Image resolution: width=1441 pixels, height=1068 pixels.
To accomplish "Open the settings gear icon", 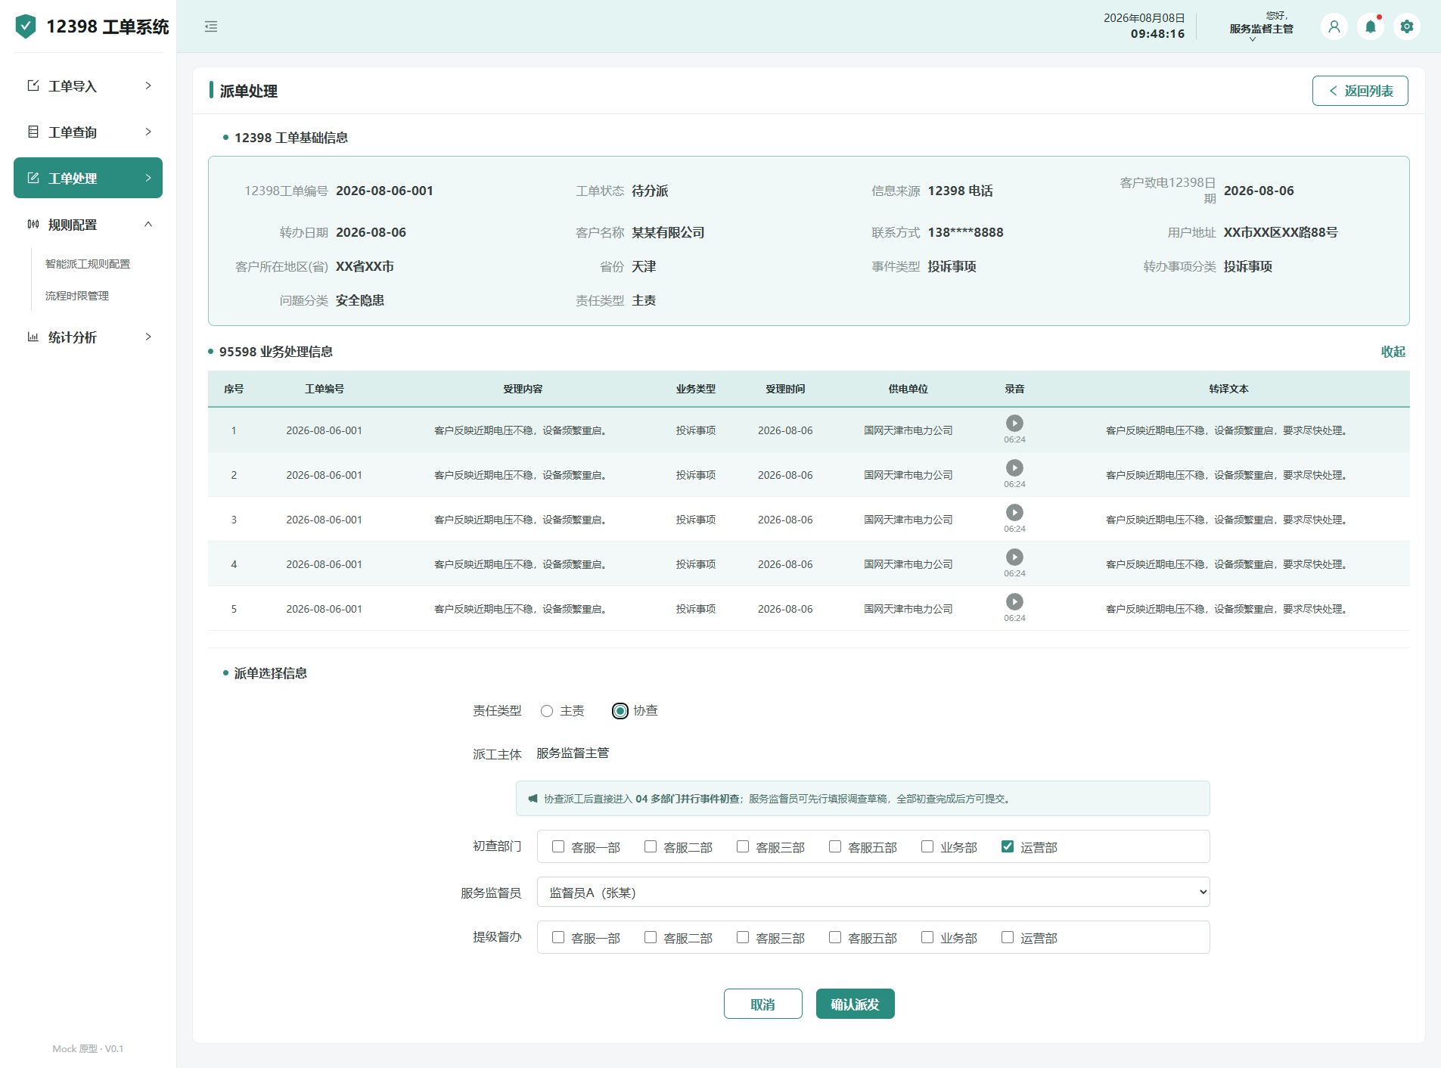I will (x=1407, y=26).
